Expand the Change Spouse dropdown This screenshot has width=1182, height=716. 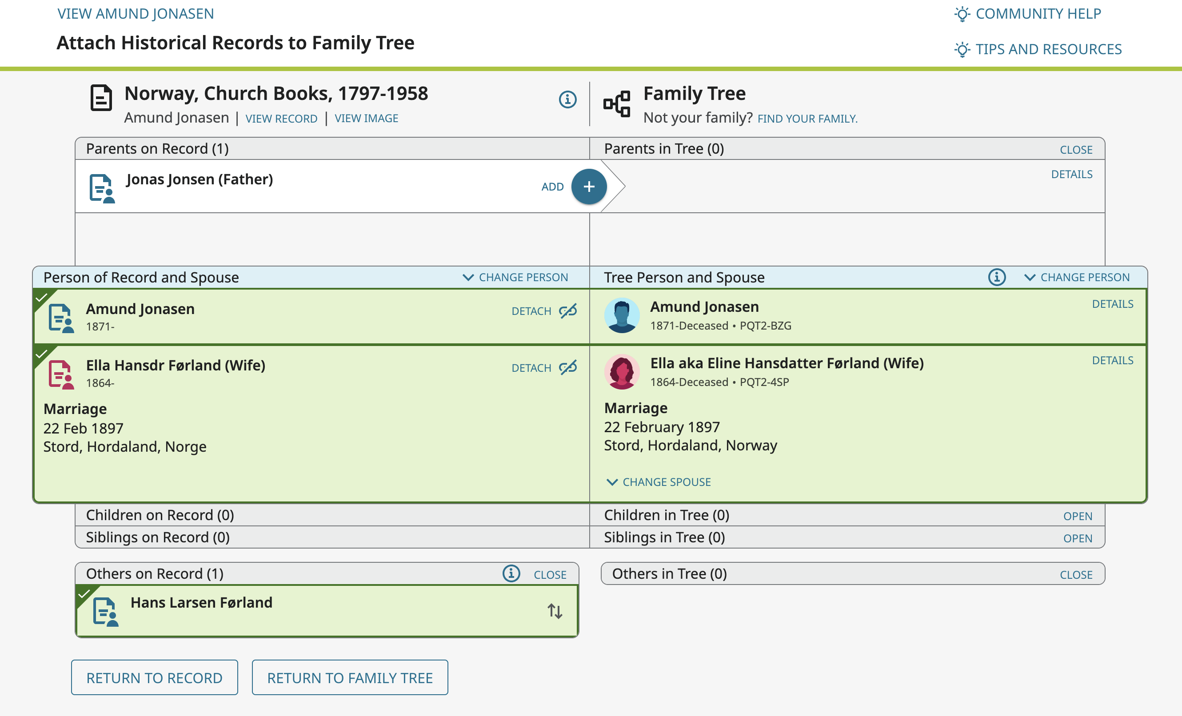tap(659, 481)
